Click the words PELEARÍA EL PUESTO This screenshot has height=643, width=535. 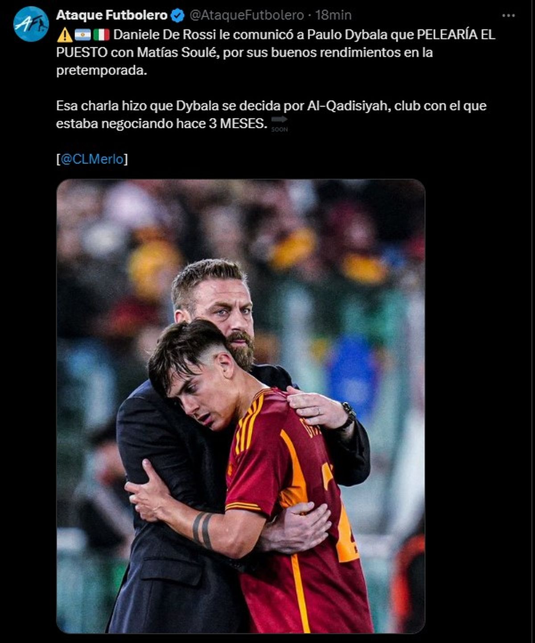(x=276, y=44)
